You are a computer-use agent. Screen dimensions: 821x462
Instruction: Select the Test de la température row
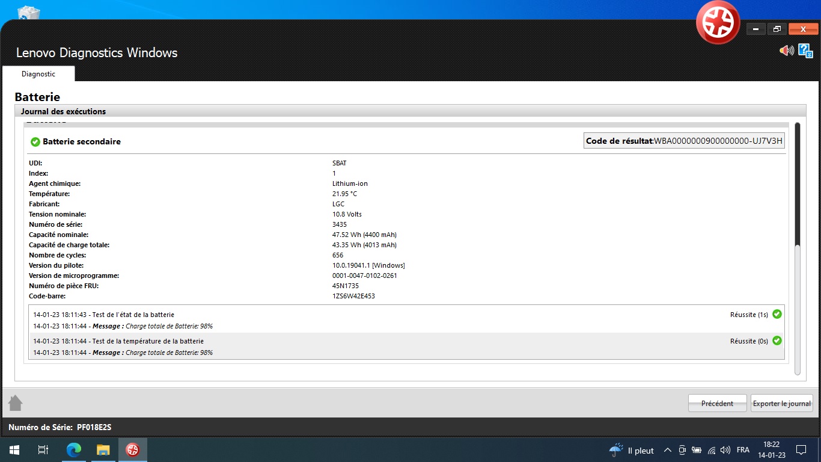coord(406,346)
